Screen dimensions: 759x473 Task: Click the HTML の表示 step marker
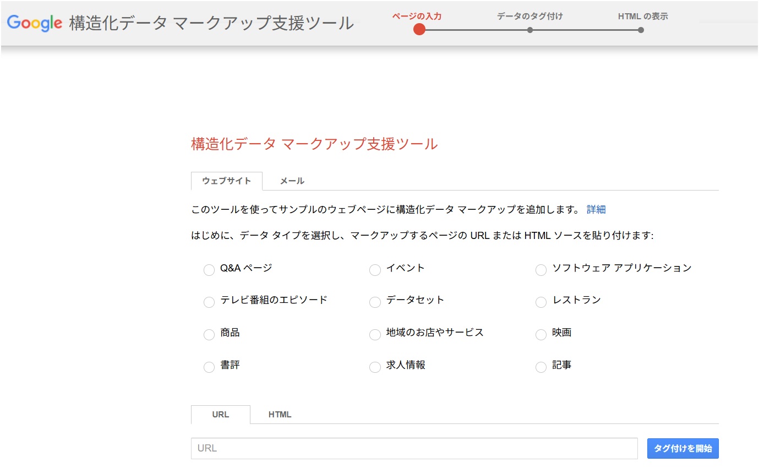pyautogui.click(x=641, y=30)
